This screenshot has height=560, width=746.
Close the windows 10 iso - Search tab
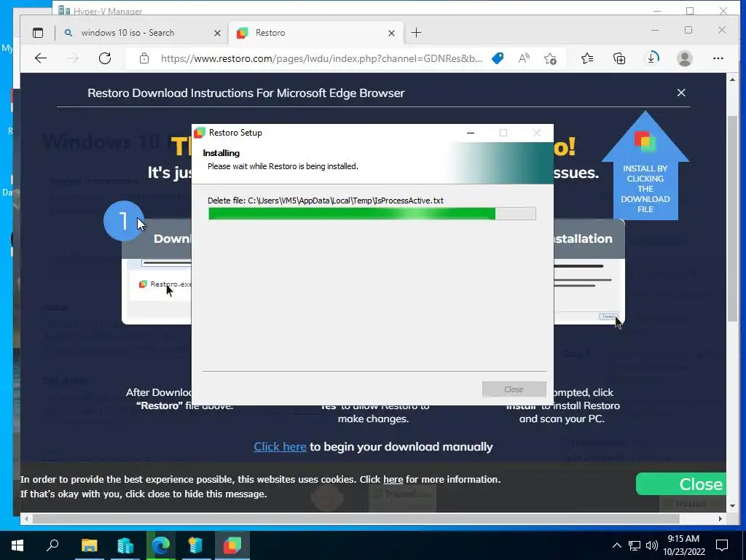coord(217,33)
